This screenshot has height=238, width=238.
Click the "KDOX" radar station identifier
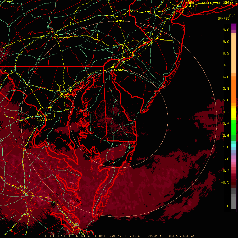pos(153,236)
